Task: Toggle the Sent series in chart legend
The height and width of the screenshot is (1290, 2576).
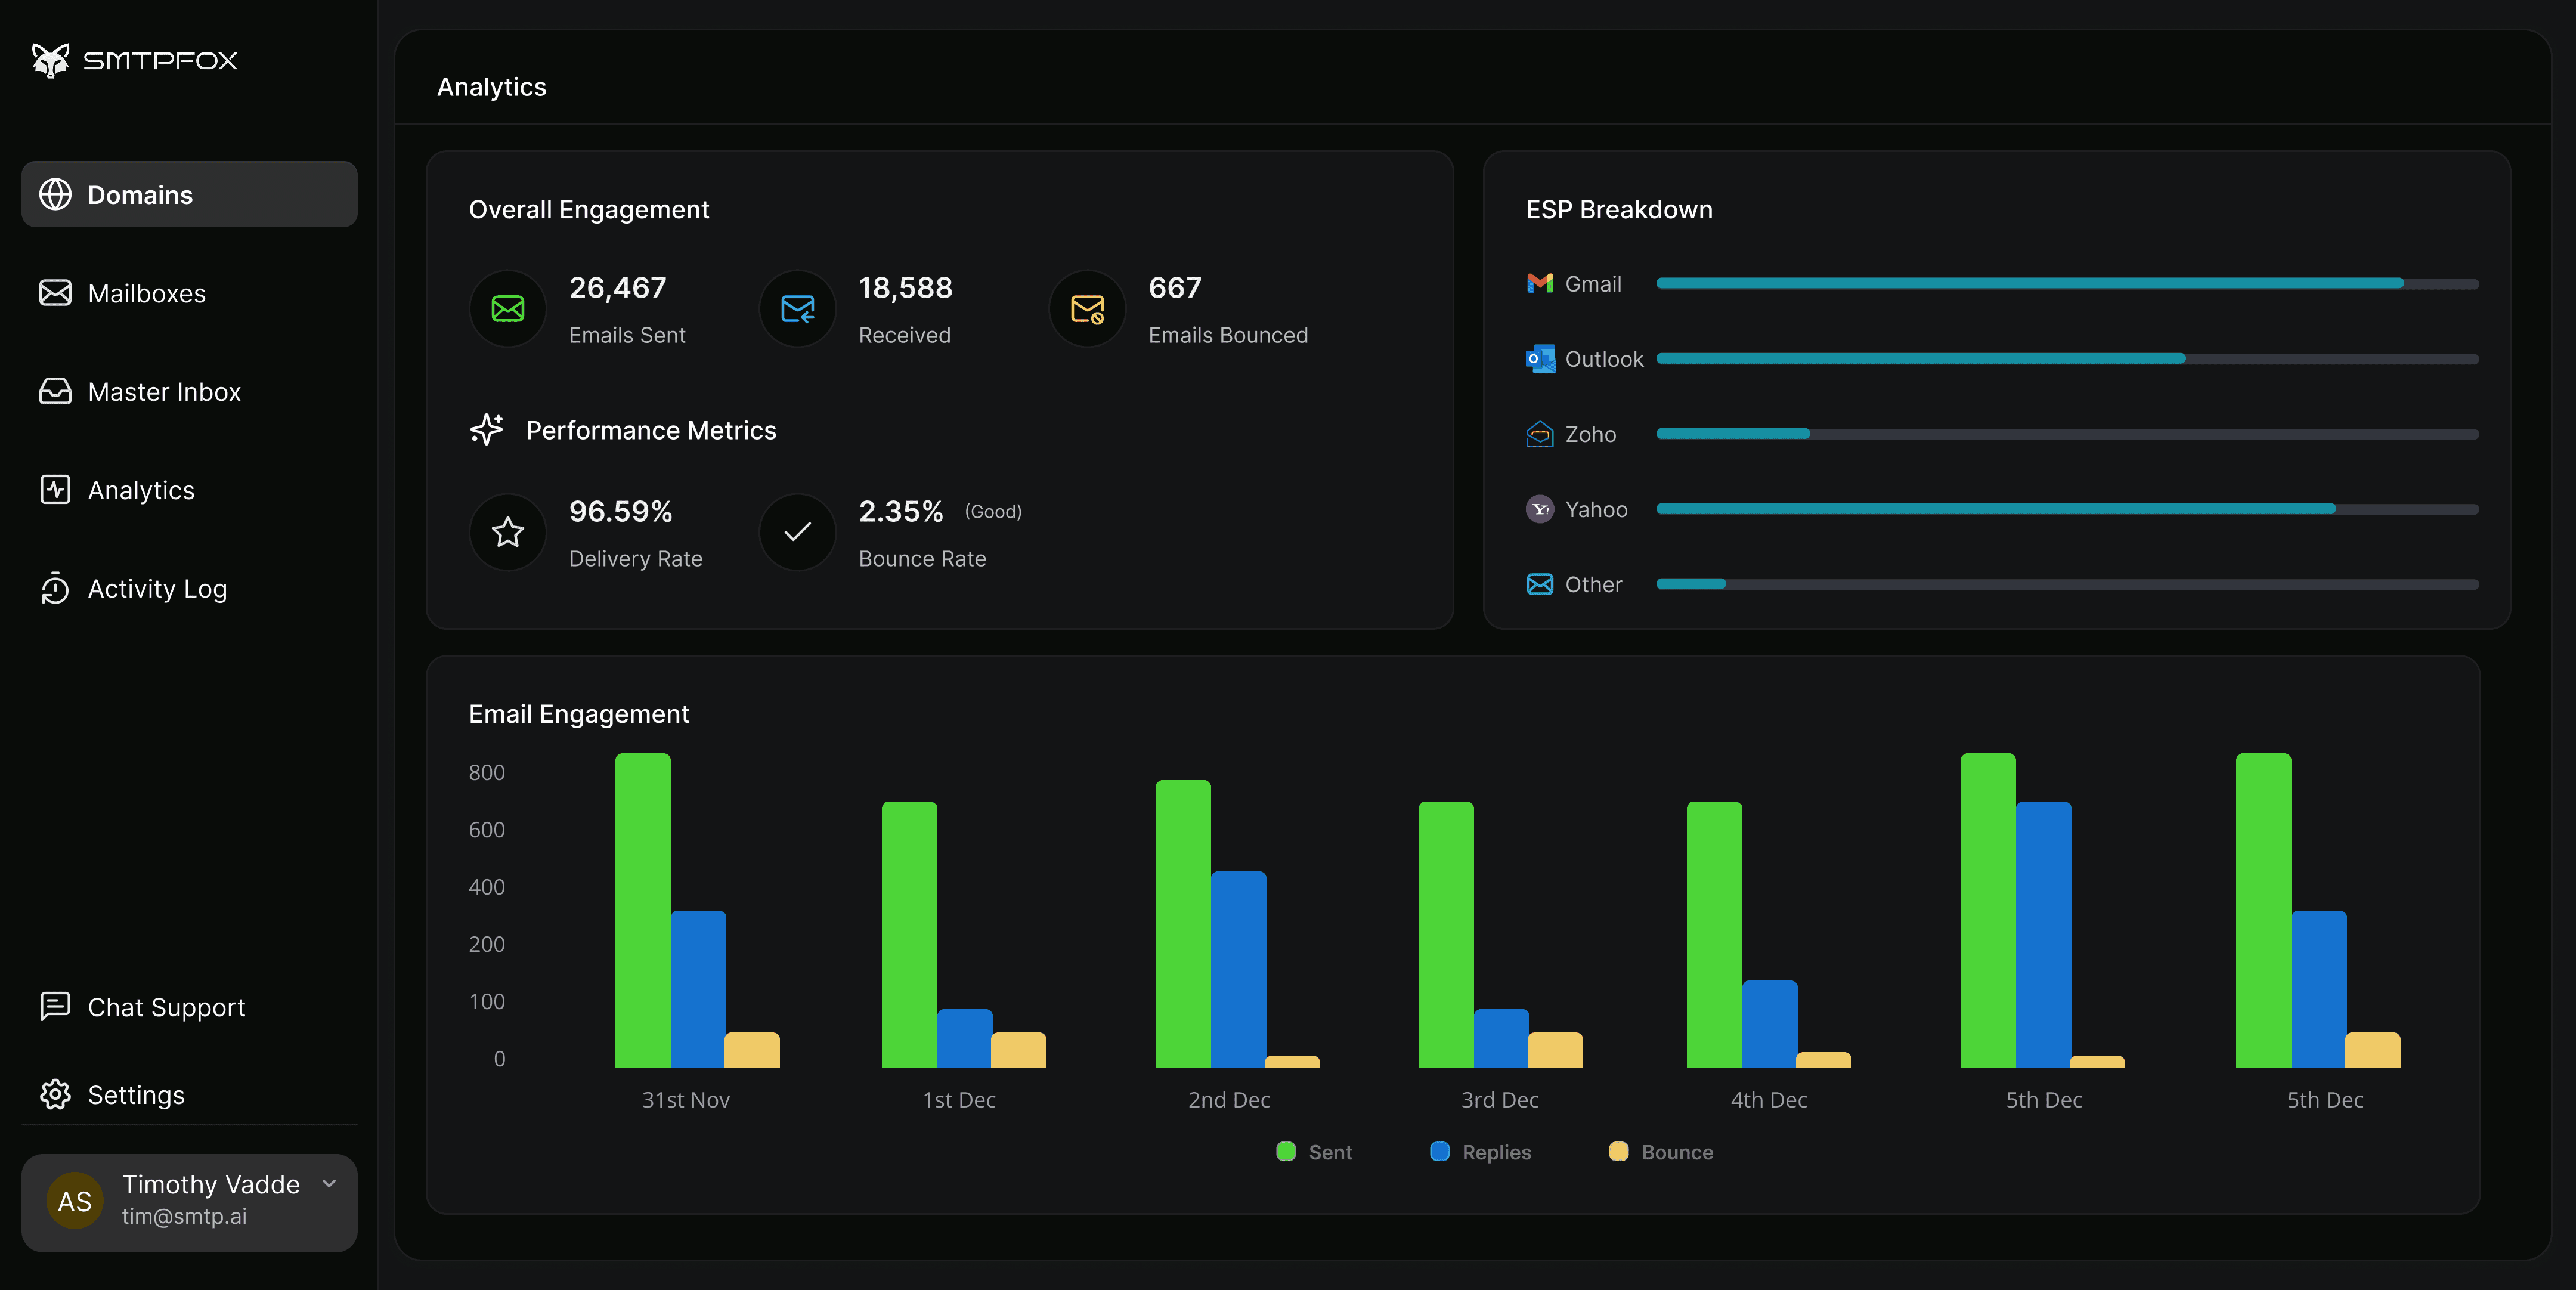Action: coord(1314,1152)
